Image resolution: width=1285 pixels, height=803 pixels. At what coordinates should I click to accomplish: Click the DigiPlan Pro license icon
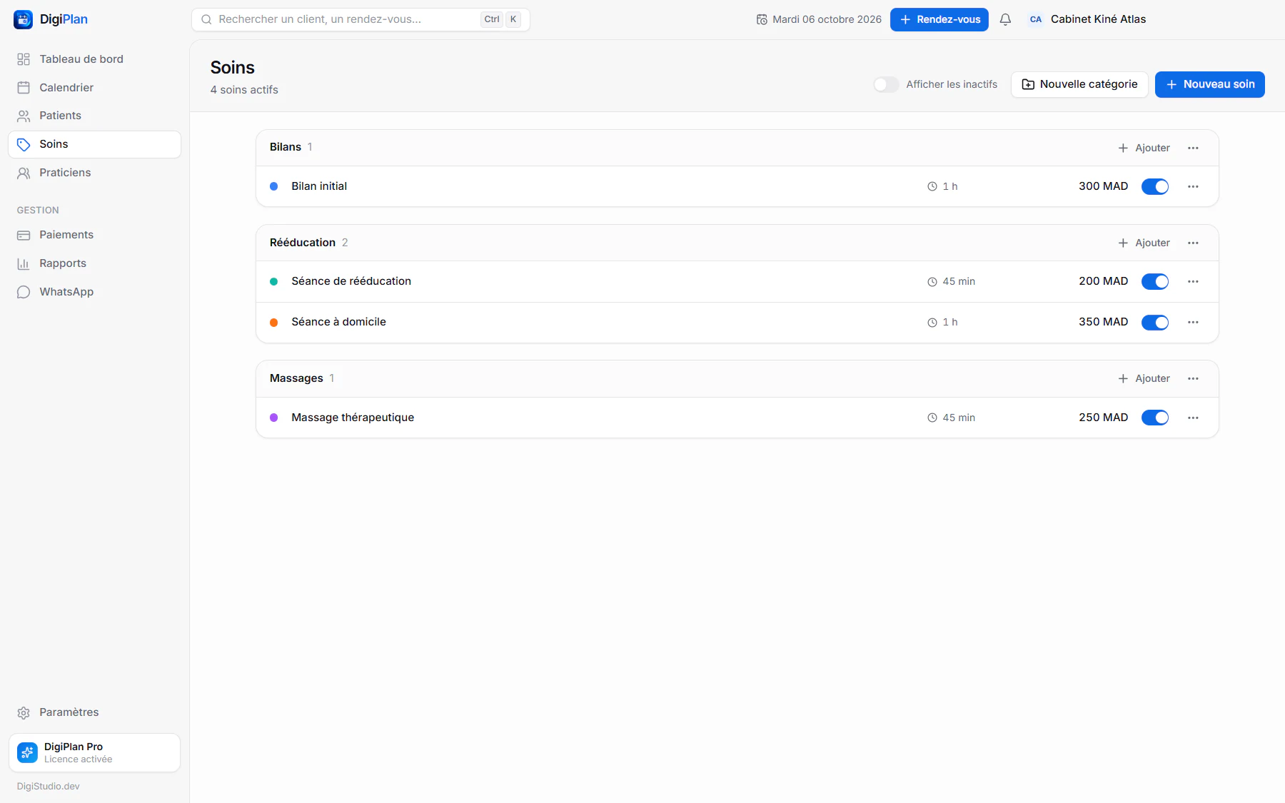click(27, 752)
